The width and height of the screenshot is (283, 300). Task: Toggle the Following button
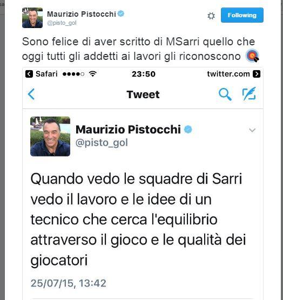[242, 15]
